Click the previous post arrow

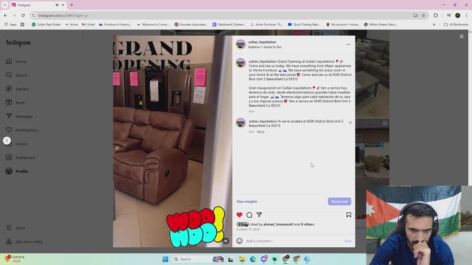tap(7, 141)
